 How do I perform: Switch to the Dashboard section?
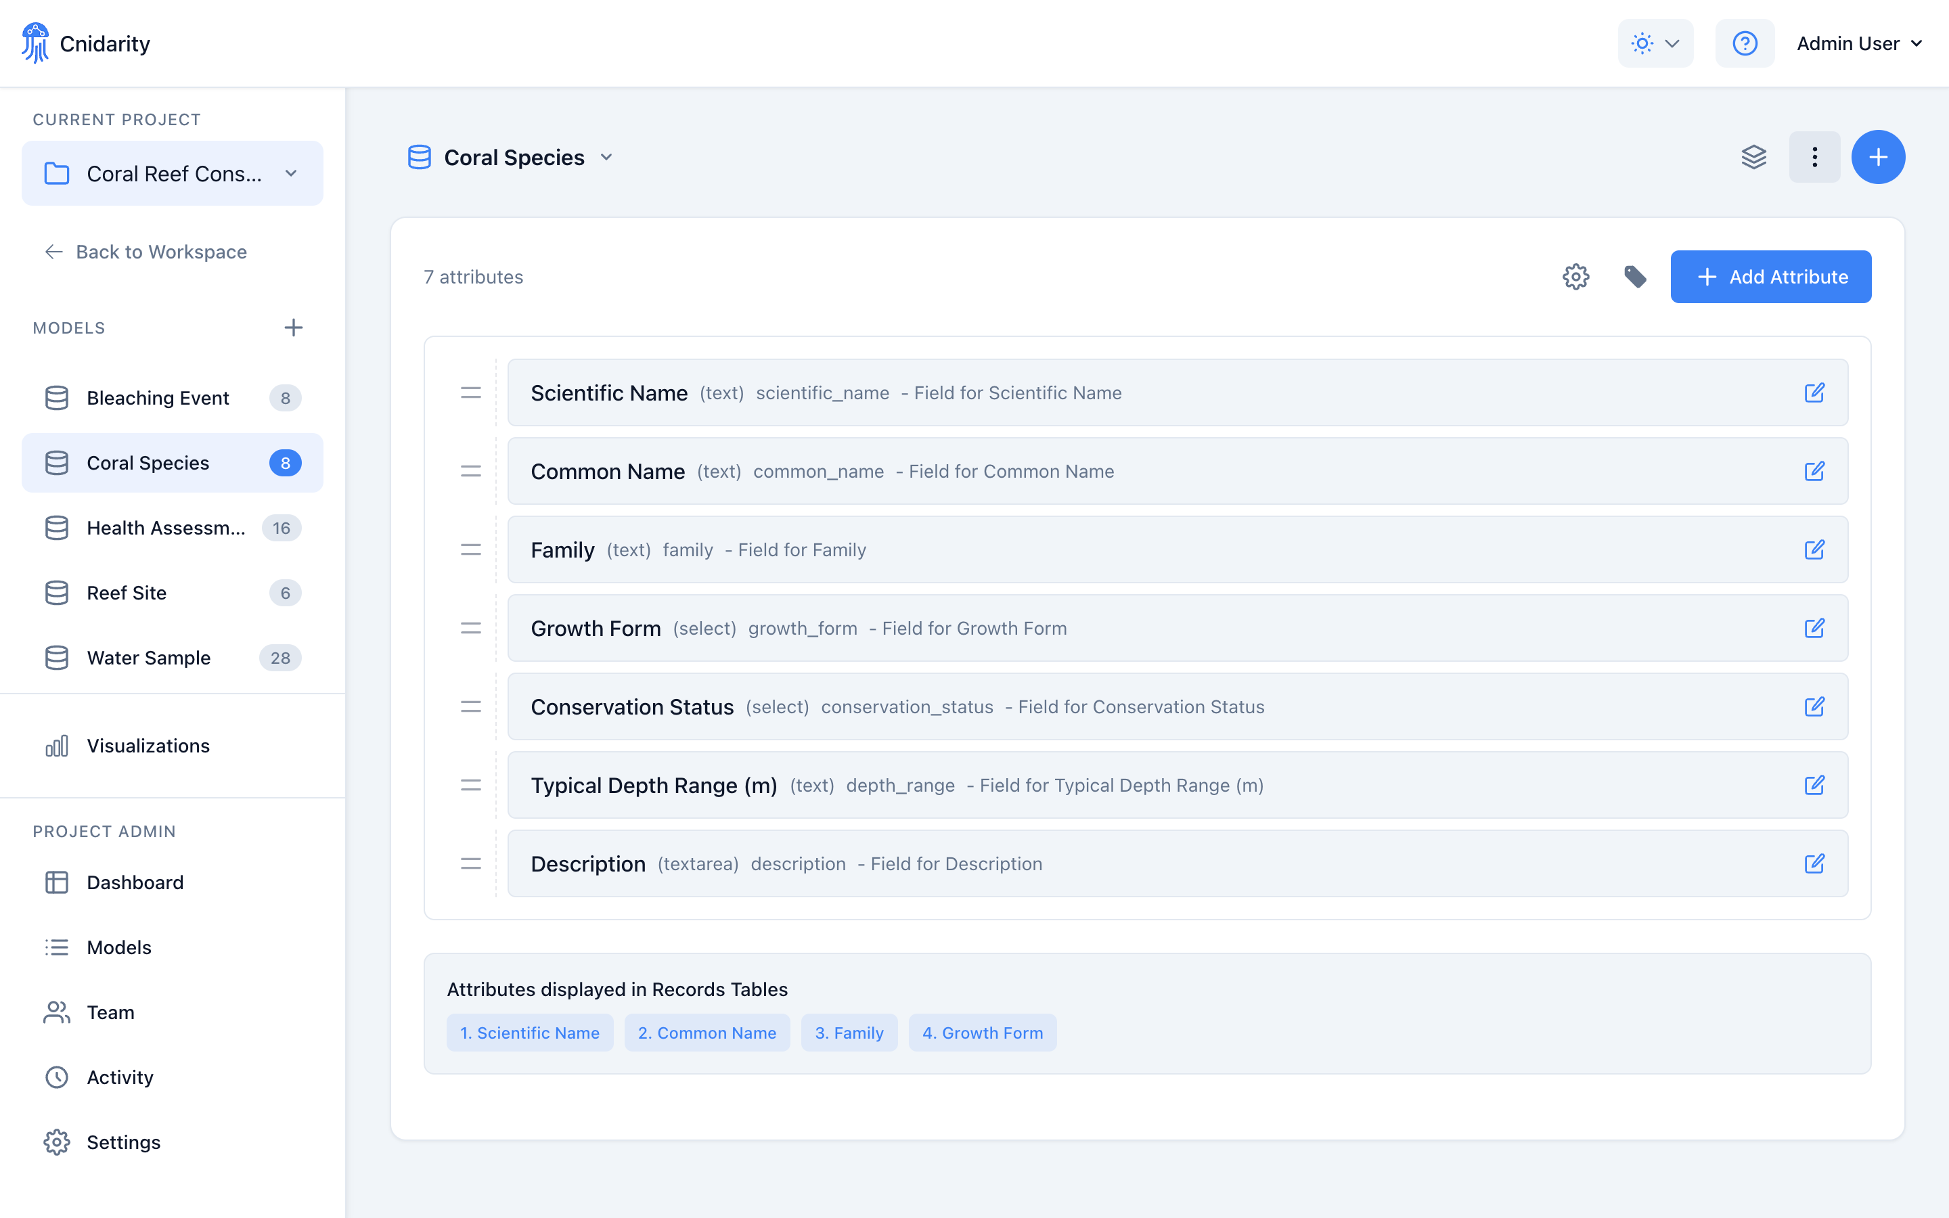(135, 882)
